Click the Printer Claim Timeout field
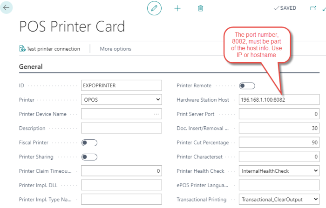 [x=122, y=171]
